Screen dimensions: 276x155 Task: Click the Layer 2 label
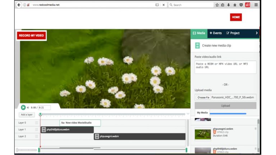click(22, 136)
